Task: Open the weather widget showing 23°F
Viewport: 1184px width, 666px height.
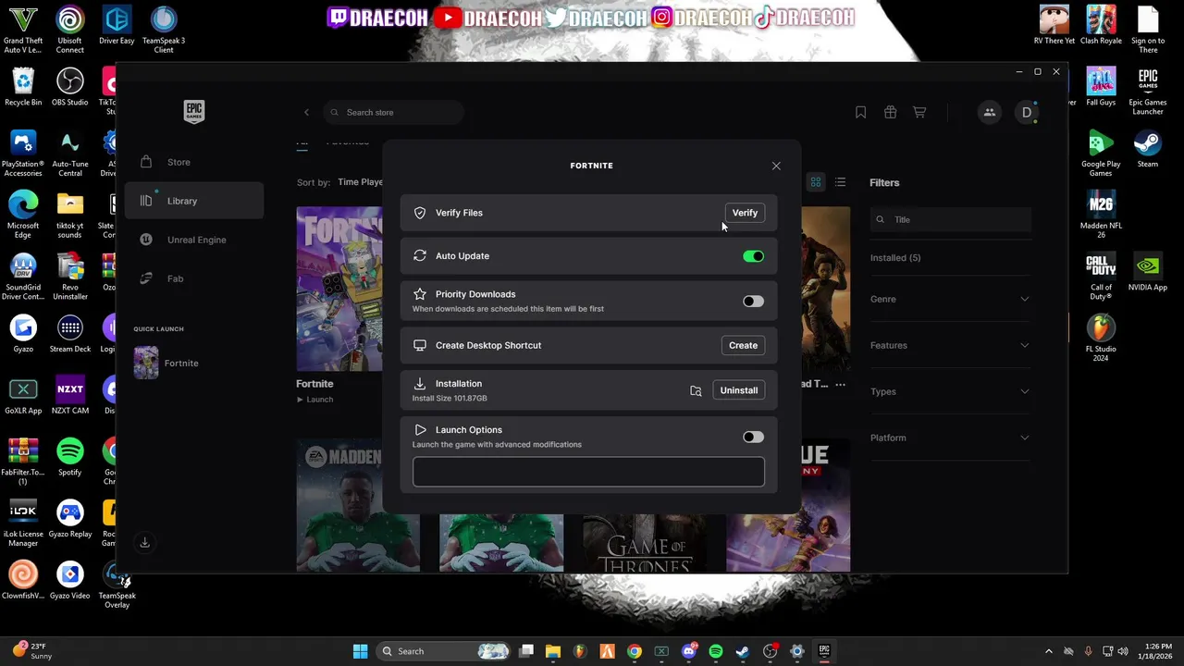Action: (32, 651)
